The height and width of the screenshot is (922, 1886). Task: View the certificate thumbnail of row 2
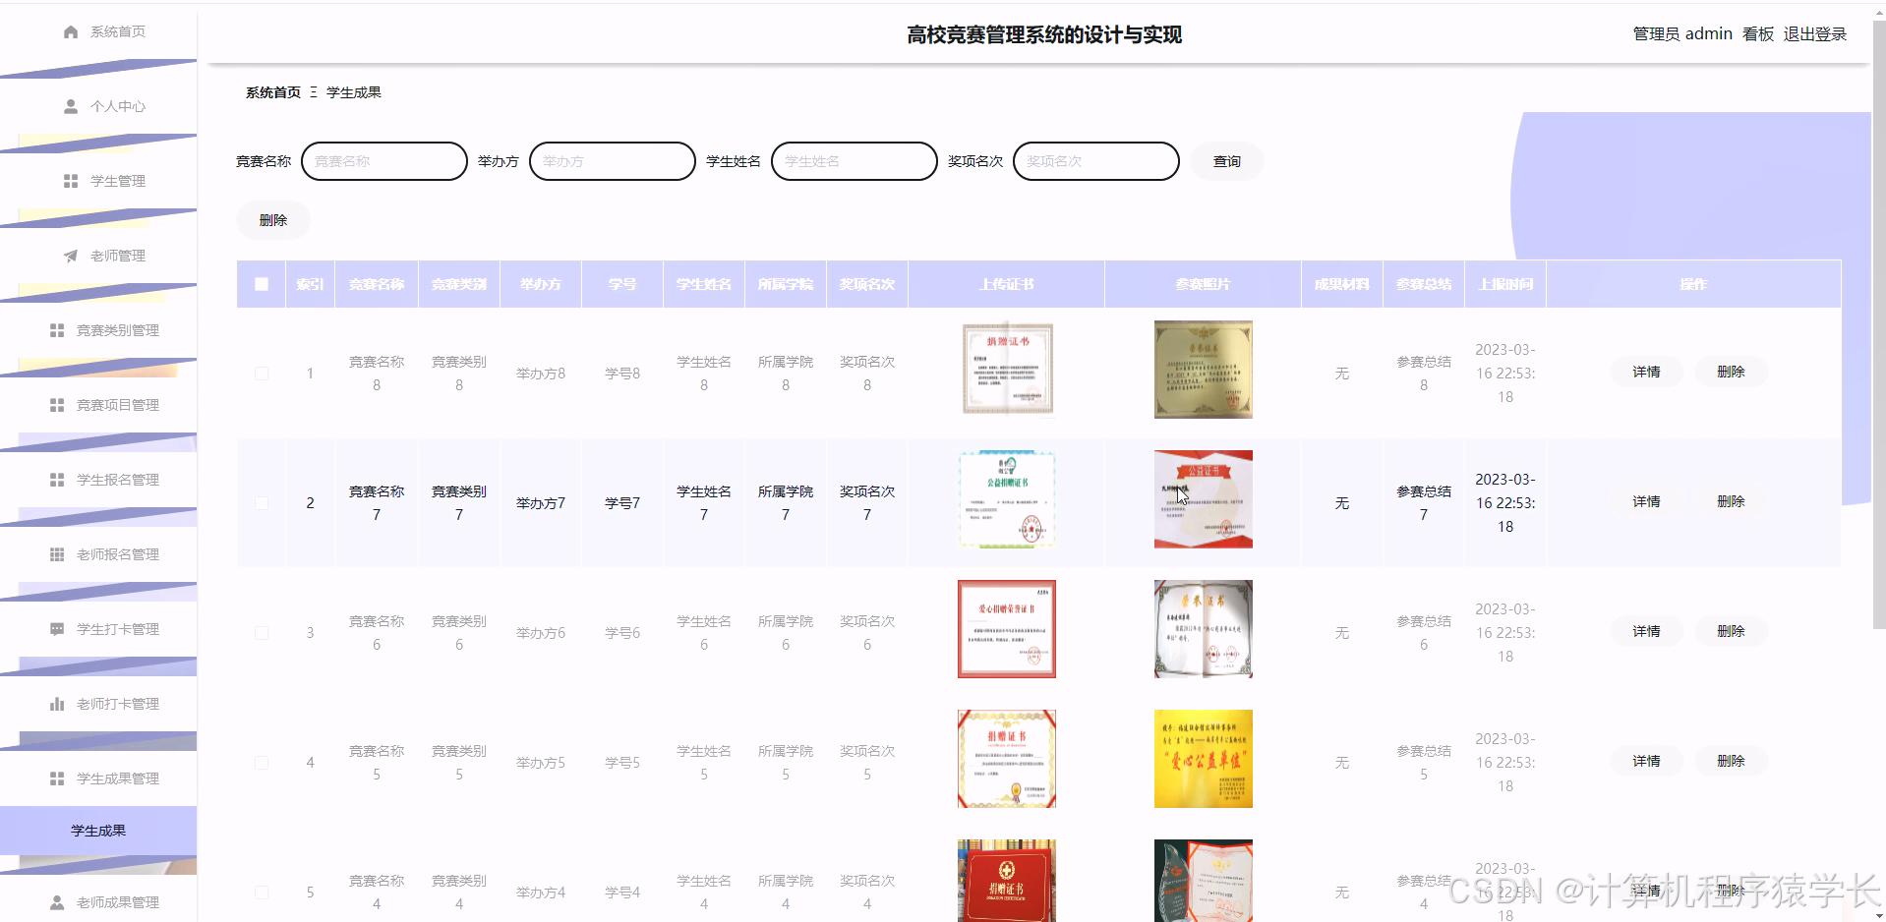tap(1005, 499)
